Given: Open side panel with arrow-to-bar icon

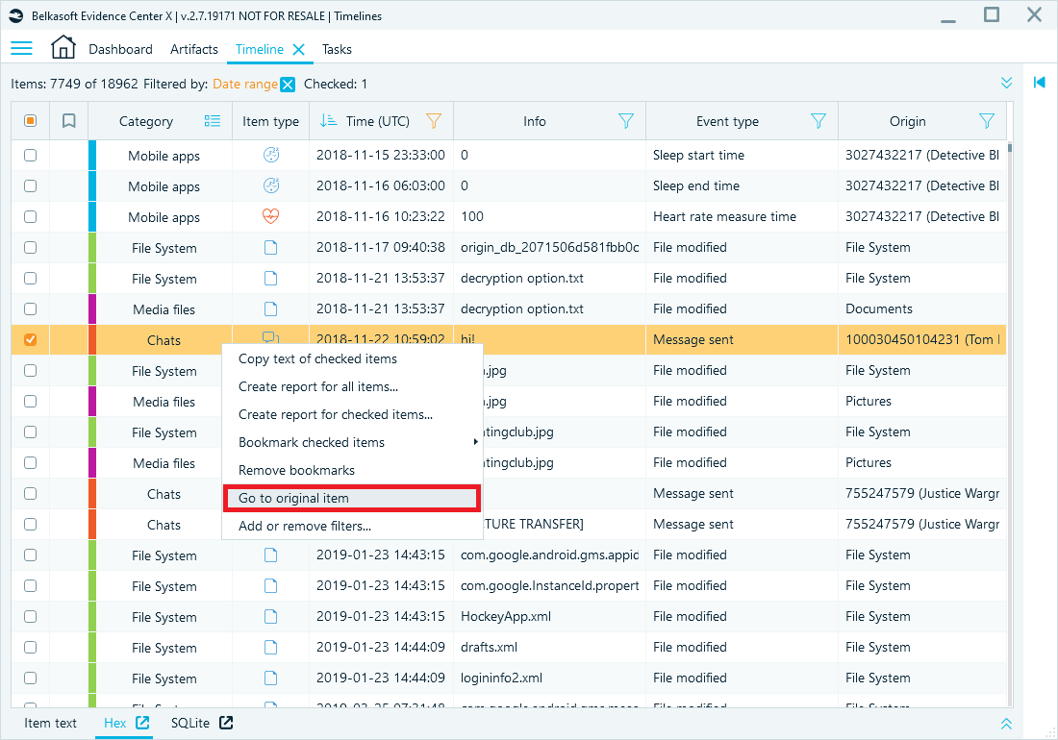Looking at the screenshot, I should (x=1039, y=83).
